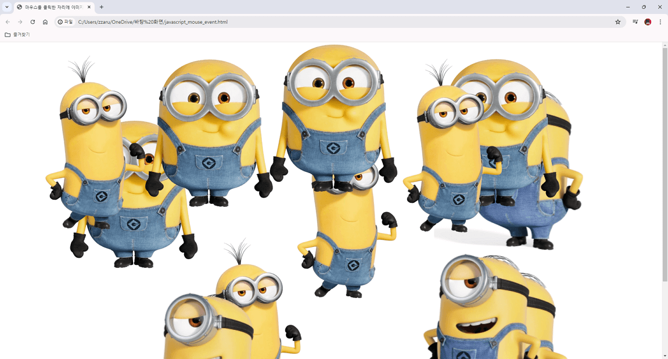Minimize the browser window

click(628, 7)
